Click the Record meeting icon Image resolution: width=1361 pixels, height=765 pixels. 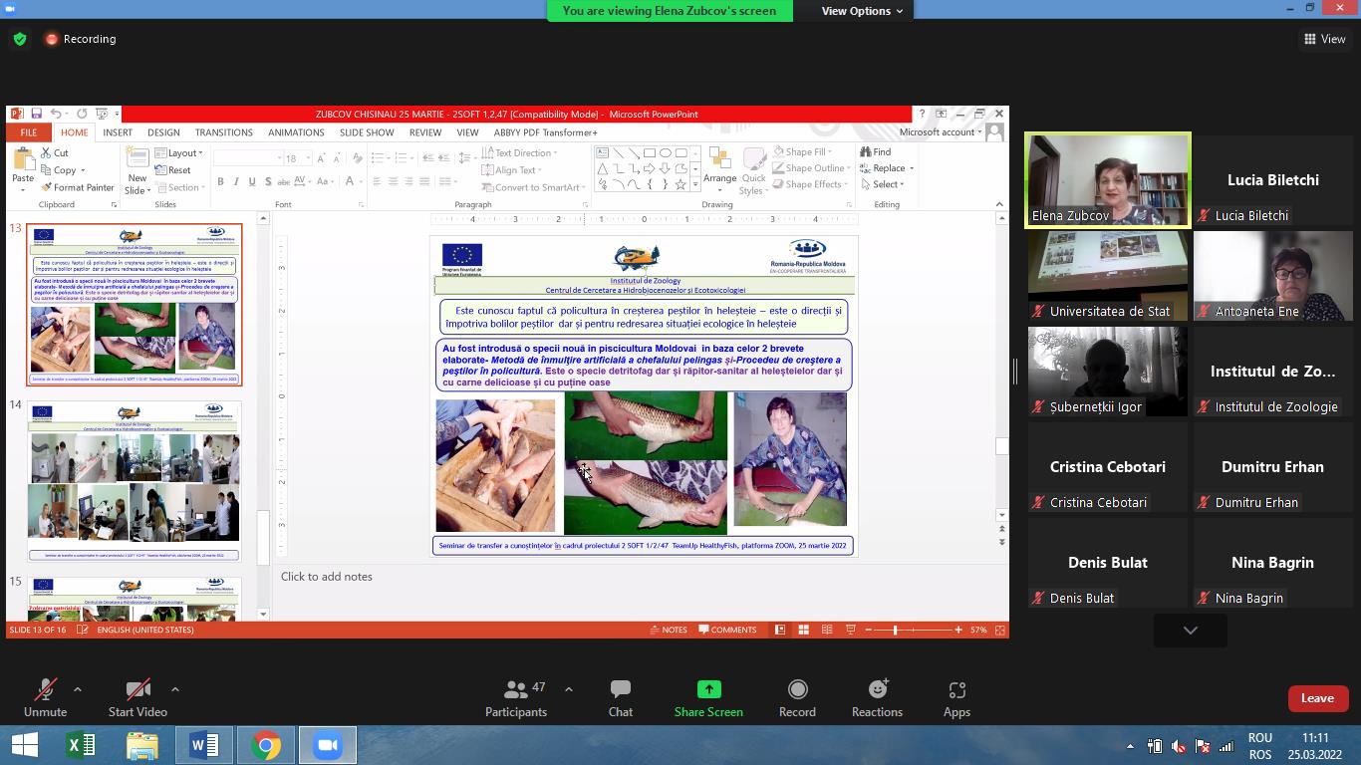tap(797, 690)
